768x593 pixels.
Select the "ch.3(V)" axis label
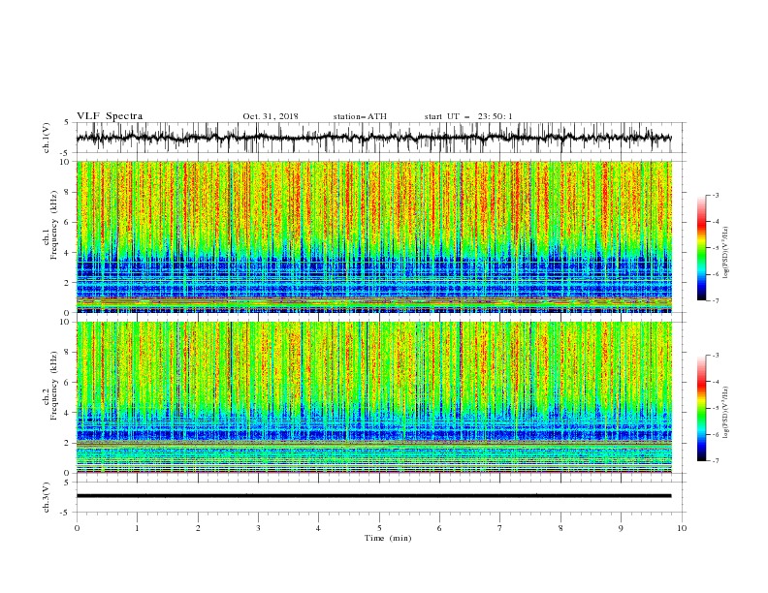pos(47,497)
